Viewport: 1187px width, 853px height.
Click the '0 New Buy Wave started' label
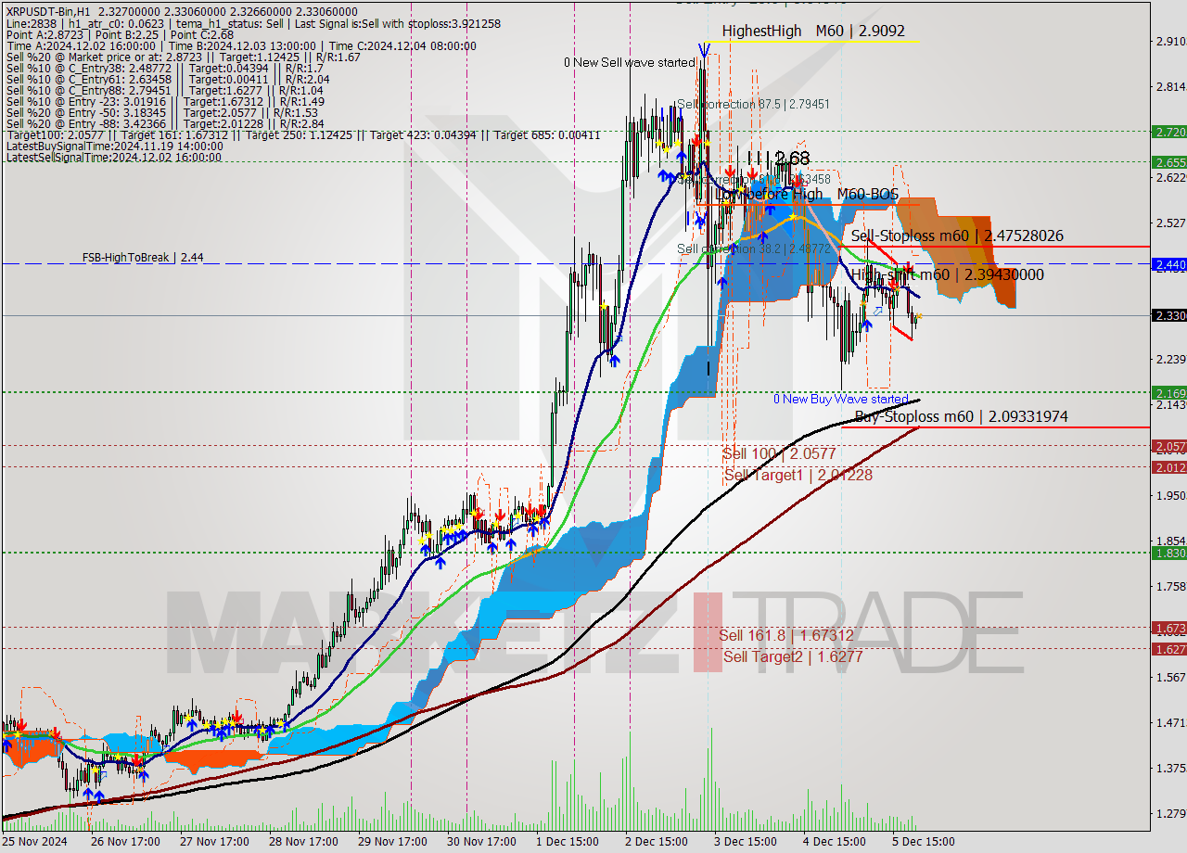841,399
